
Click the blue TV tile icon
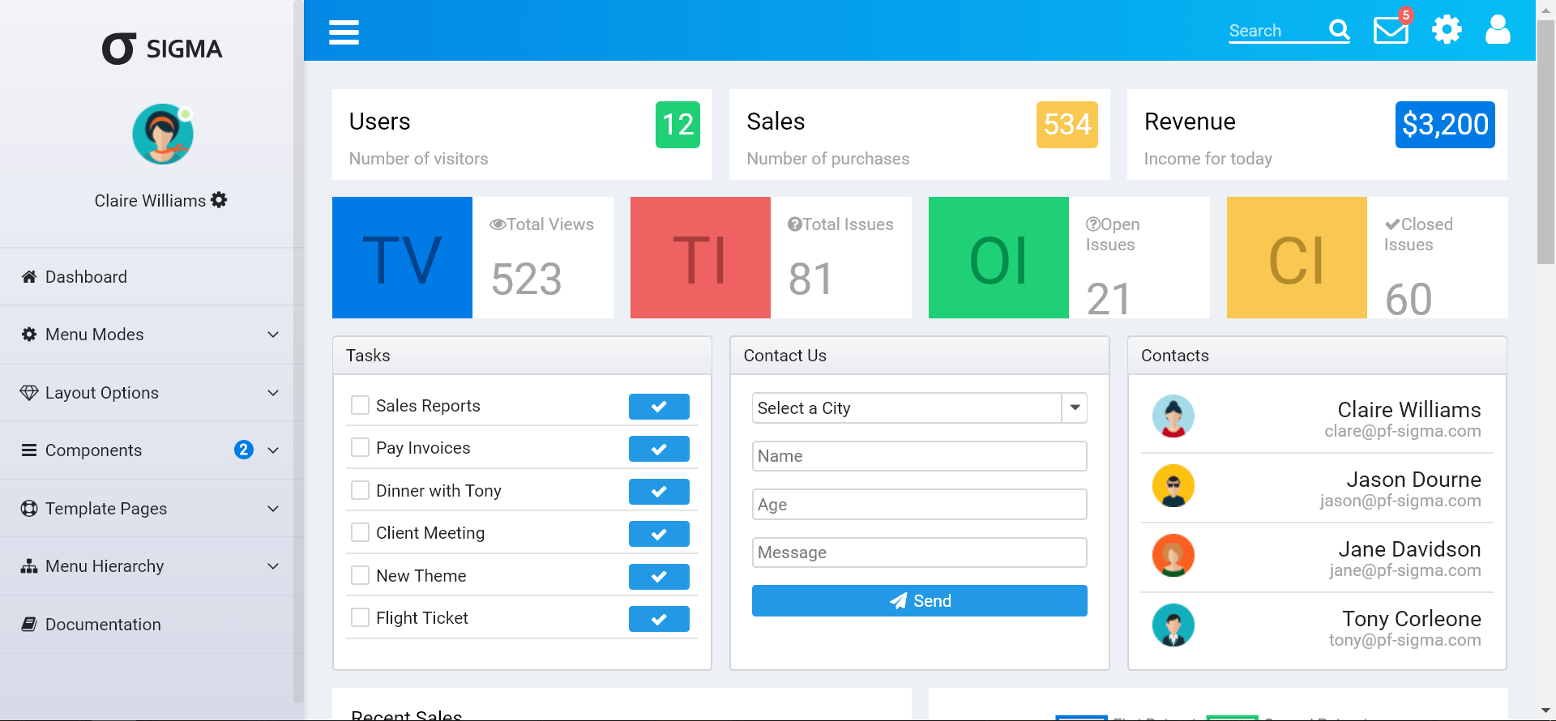point(402,258)
